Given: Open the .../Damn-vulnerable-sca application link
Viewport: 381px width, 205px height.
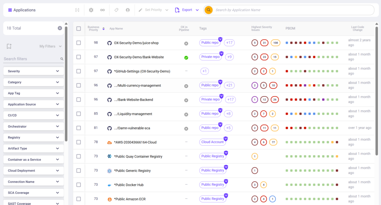Looking at the screenshot, I should [x=132, y=128].
